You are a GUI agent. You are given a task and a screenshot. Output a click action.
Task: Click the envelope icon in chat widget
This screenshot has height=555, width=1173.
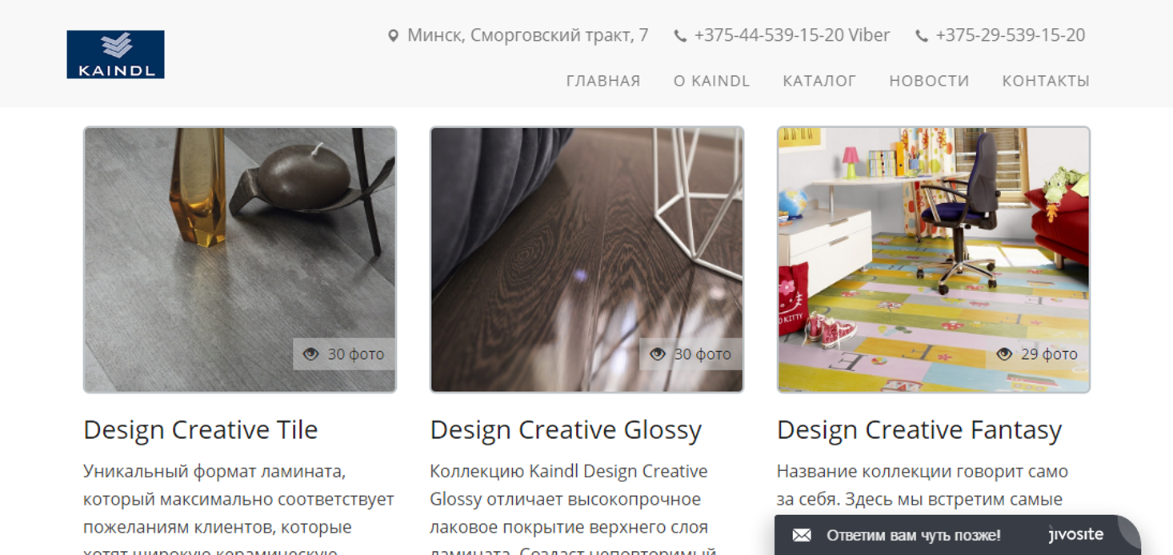tap(802, 535)
